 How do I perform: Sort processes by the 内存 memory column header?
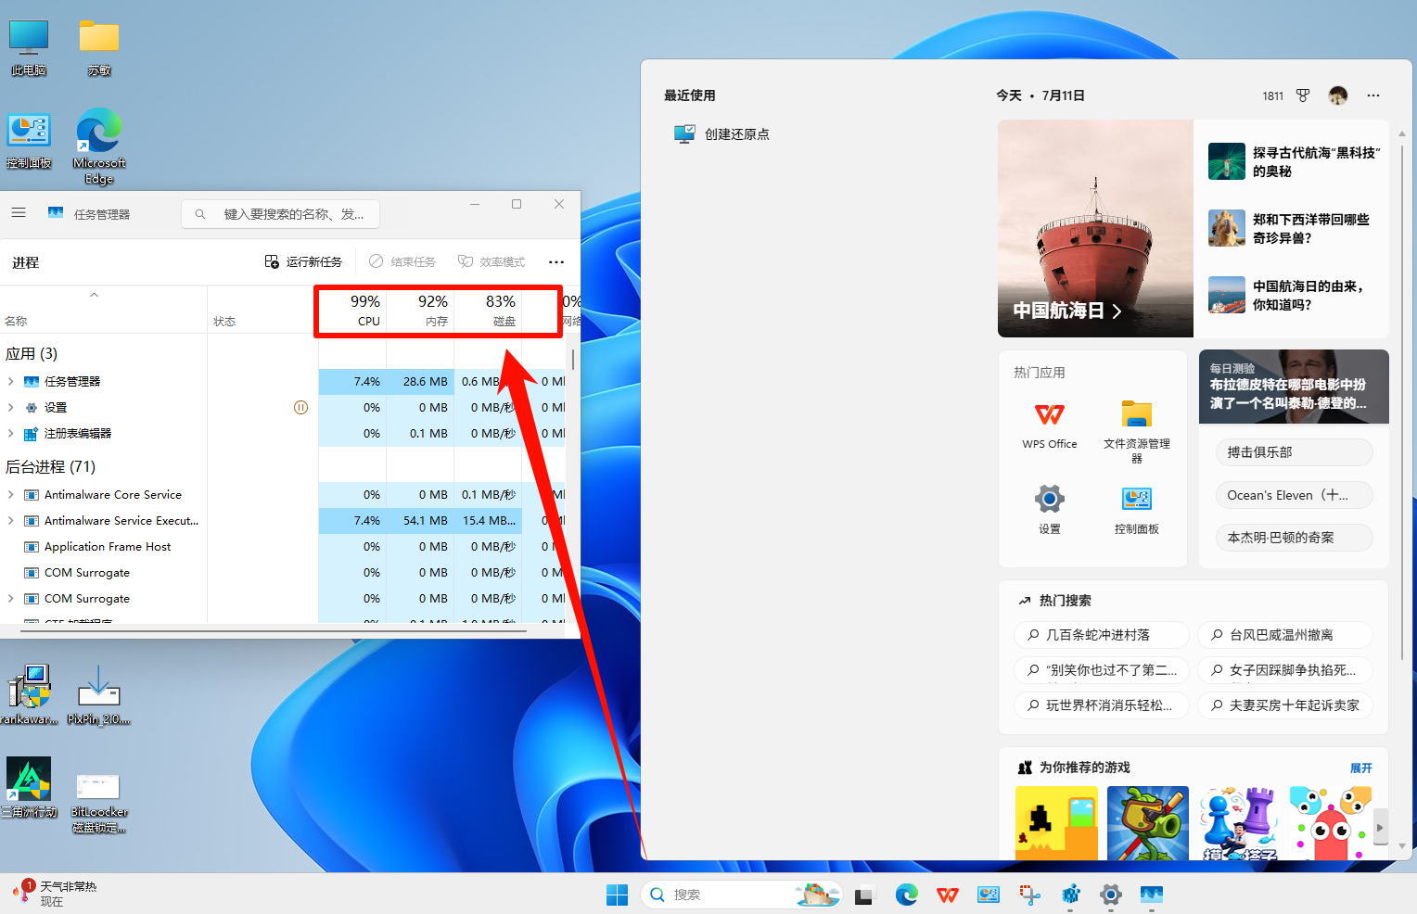pyautogui.click(x=420, y=311)
